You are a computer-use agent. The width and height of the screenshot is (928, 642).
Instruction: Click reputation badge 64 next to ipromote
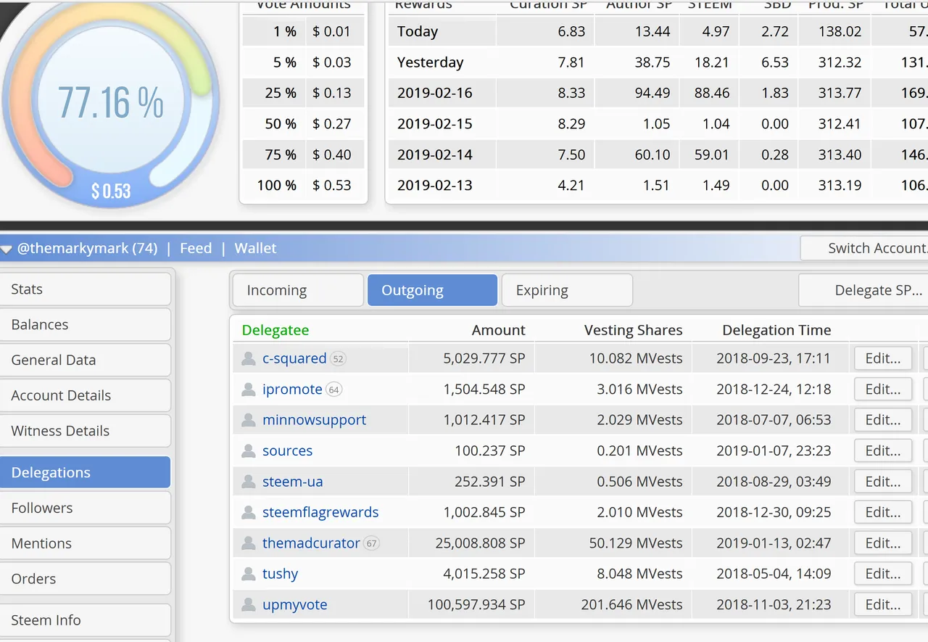point(333,390)
